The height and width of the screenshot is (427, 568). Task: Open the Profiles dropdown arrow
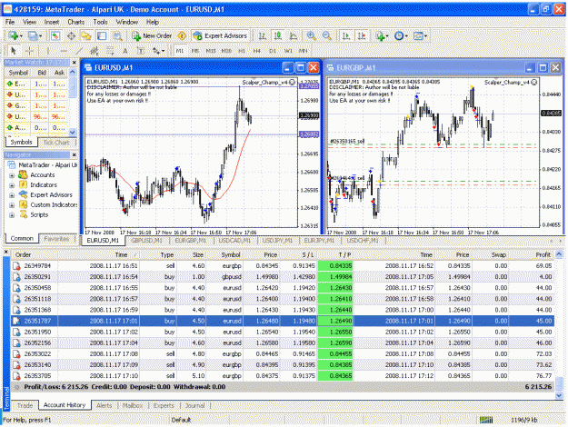(40, 36)
